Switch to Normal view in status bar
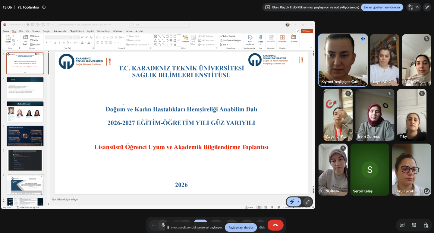434x233 pixels. click(259, 207)
